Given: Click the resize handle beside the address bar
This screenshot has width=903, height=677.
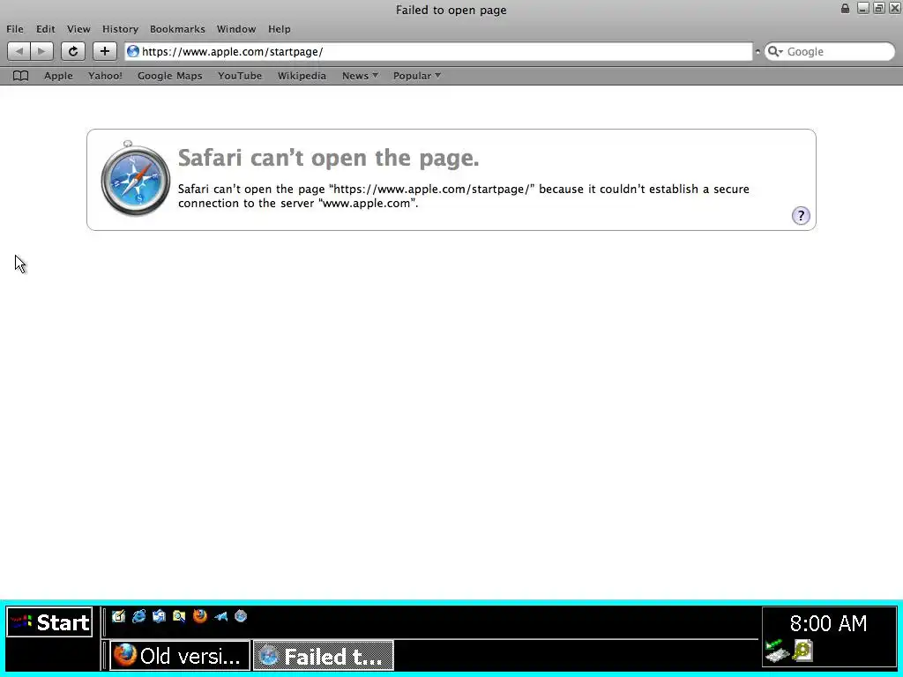Looking at the screenshot, I should coord(757,52).
